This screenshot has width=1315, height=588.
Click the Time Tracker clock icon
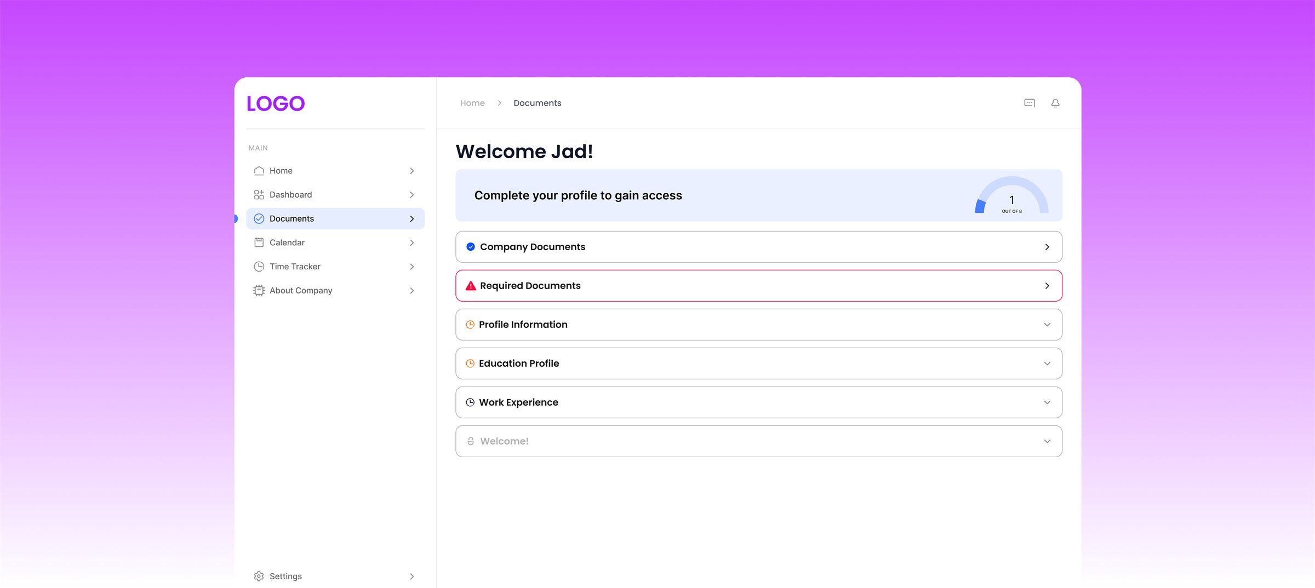click(x=259, y=267)
